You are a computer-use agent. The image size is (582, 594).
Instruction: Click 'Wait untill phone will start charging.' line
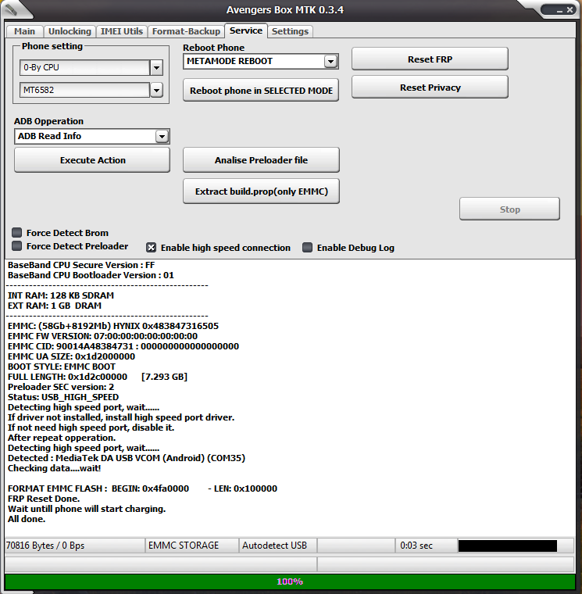pyautogui.click(x=87, y=509)
